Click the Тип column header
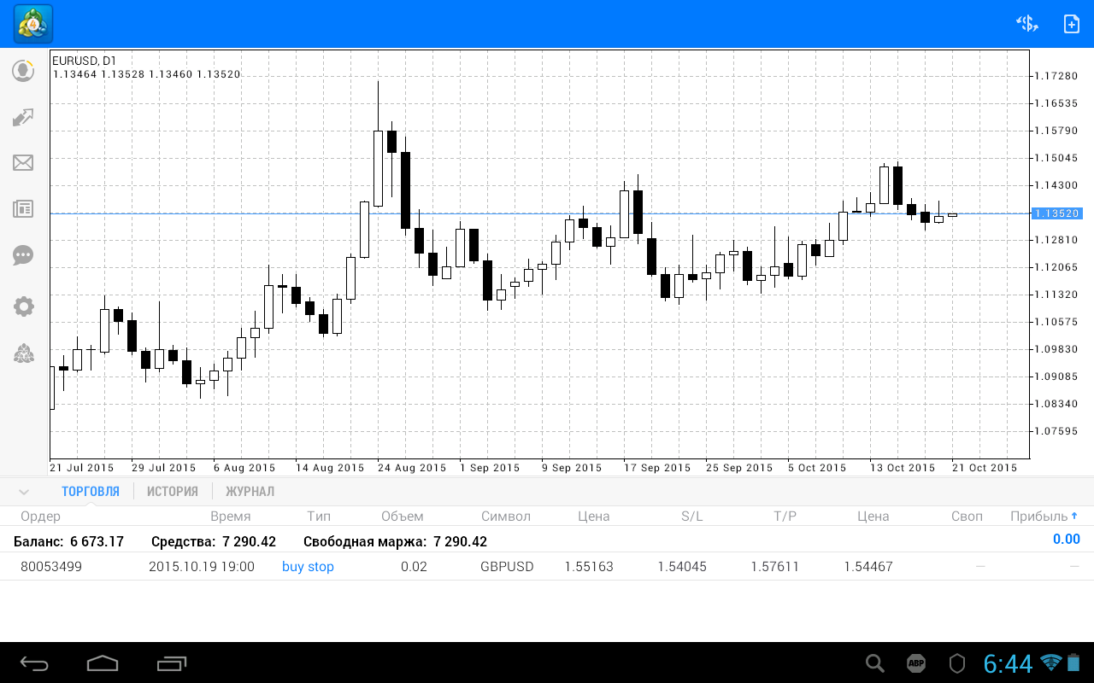1094x683 pixels. point(319,517)
